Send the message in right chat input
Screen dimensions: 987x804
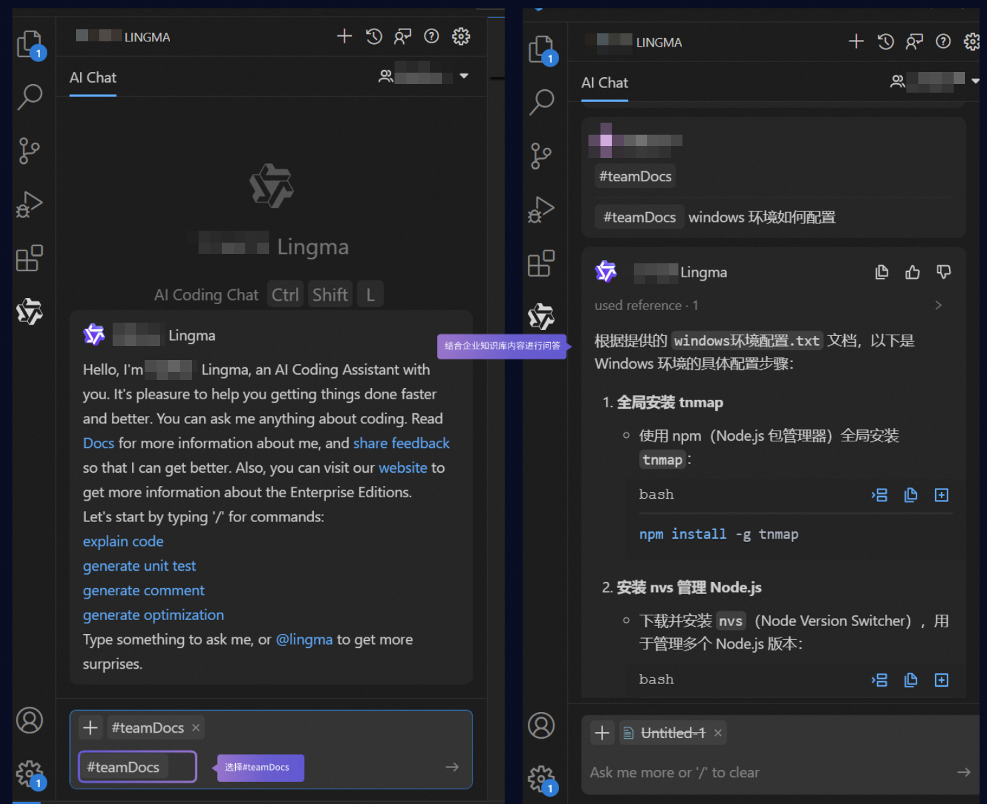pos(964,773)
